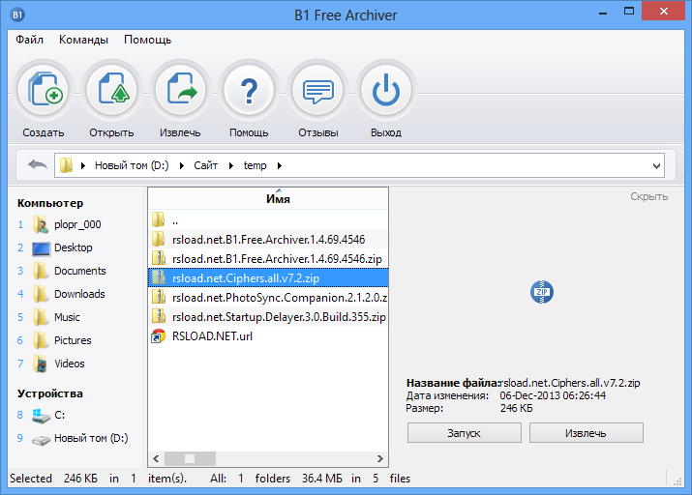Minimize the B1 Free Archiver window
This screenshot has height=495, width=692.
pyautogui.click(x=603, y=13)
